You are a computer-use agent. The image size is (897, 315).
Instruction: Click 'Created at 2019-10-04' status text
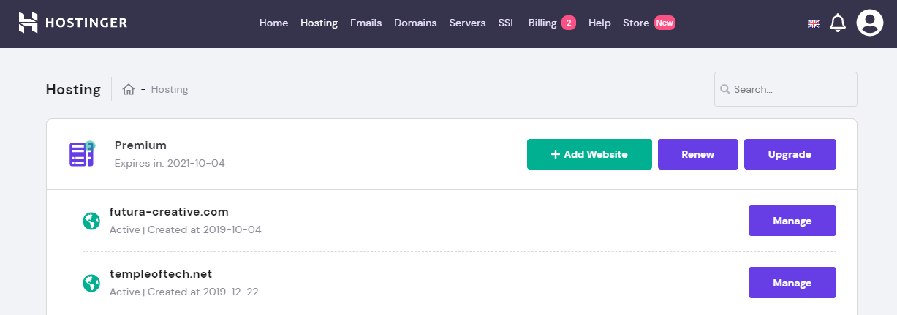[205, 229]
